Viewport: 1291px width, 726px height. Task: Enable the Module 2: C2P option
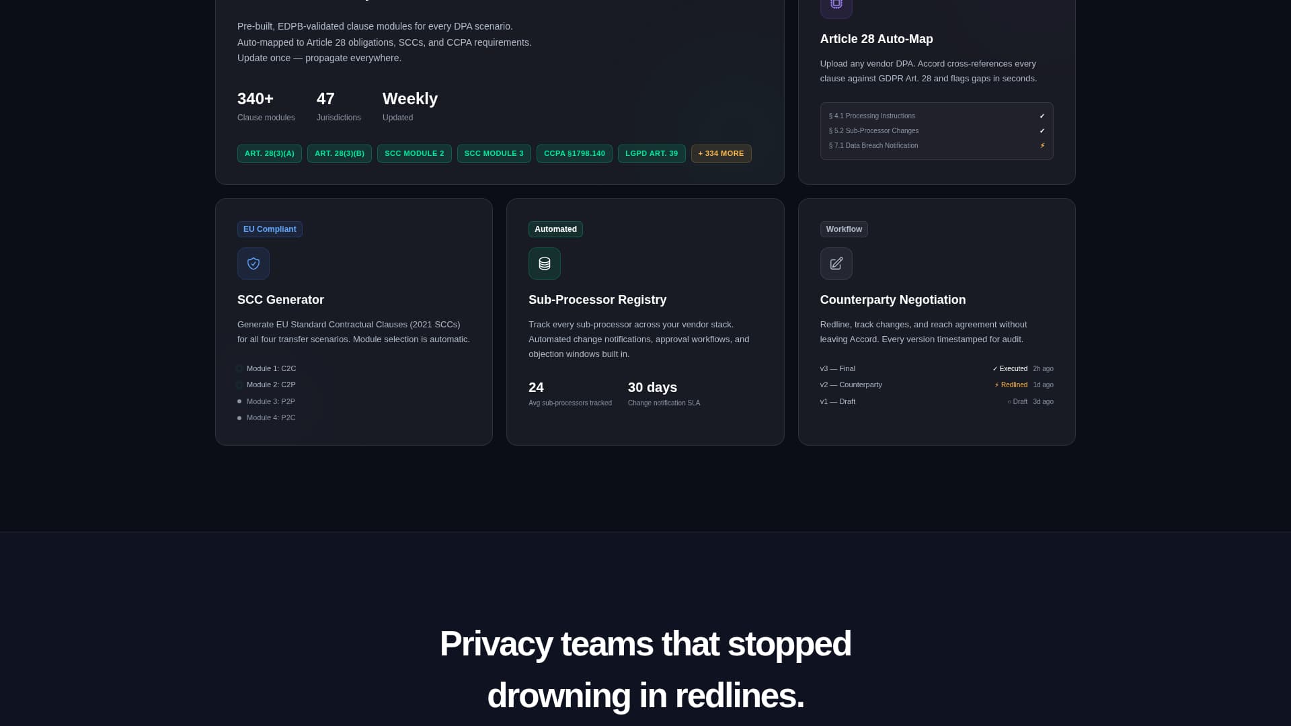(x=239, y=385)
